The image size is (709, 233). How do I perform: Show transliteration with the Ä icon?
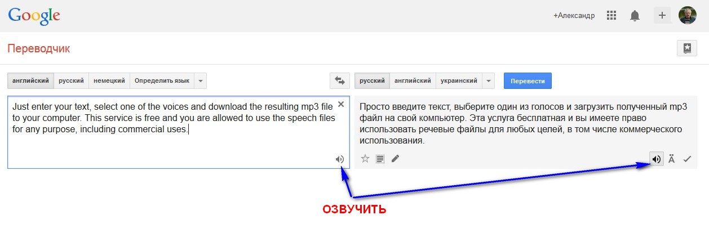tap(671, 159)
